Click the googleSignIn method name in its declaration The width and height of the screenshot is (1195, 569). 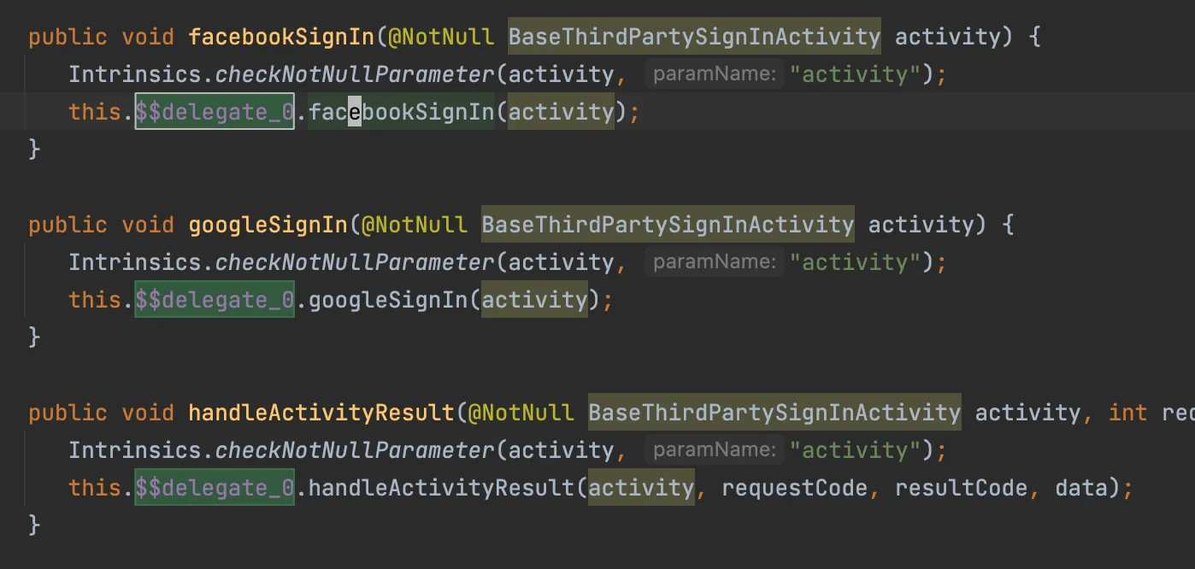[267, 225]
